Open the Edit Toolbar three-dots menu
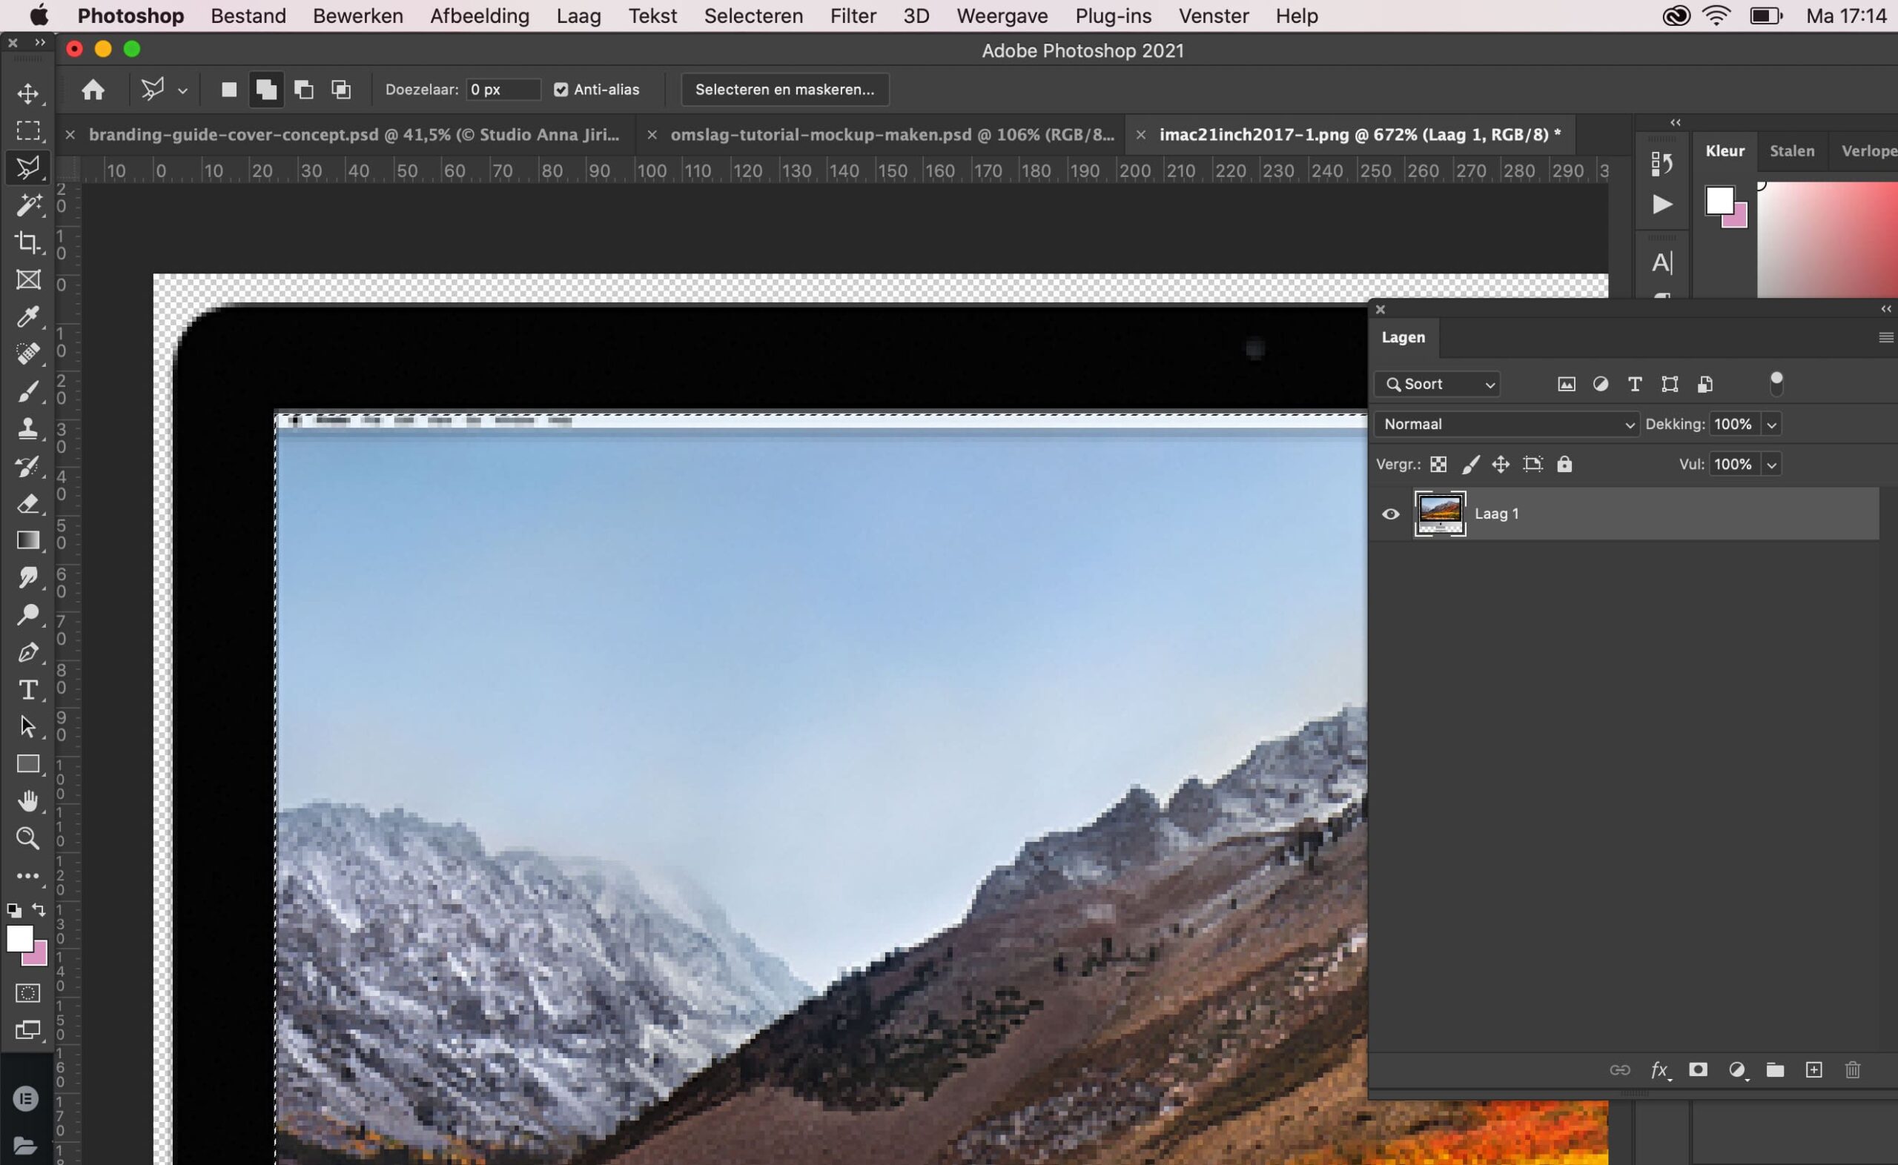The image size is (1898, 1165). tap(28, 876)
